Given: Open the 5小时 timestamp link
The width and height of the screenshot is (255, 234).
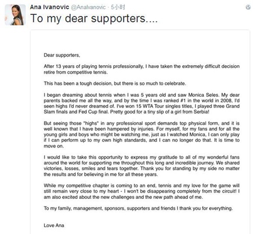Looking at the screenshot, I should [118, 7].
